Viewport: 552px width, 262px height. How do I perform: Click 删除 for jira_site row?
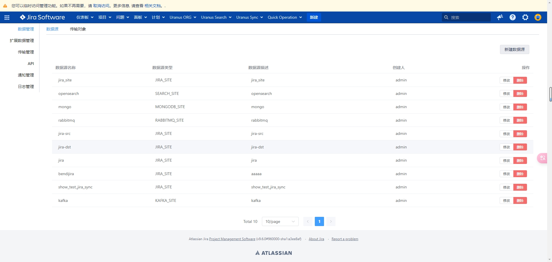tap(520, 80)
